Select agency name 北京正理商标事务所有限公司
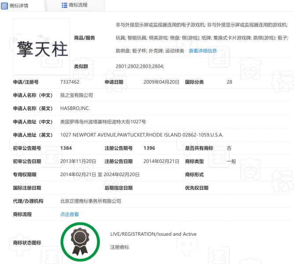This screenshot has width=294, height=264. (x=91, y=201)
